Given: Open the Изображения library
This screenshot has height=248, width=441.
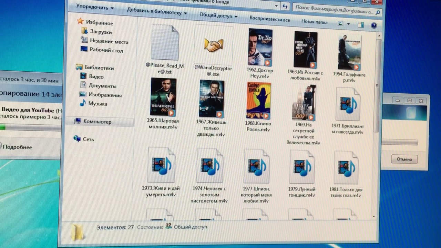Looking at the screenshot, I should [105, 95].
